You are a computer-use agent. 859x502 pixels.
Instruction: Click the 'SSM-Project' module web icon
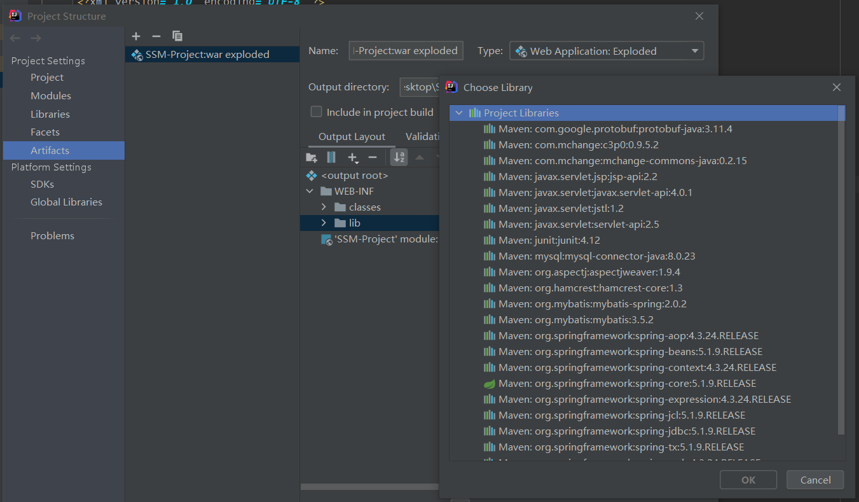click(326, 239)
